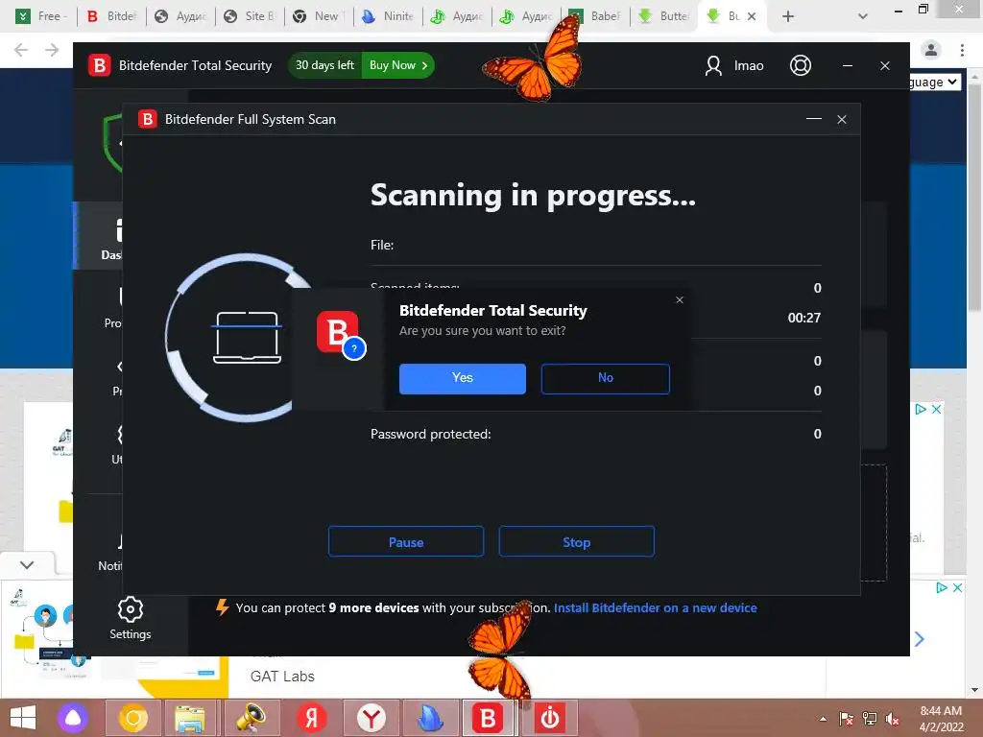Minimize the Full System Scan window
This screenshot has width=983, height=737.
(814, 119)
